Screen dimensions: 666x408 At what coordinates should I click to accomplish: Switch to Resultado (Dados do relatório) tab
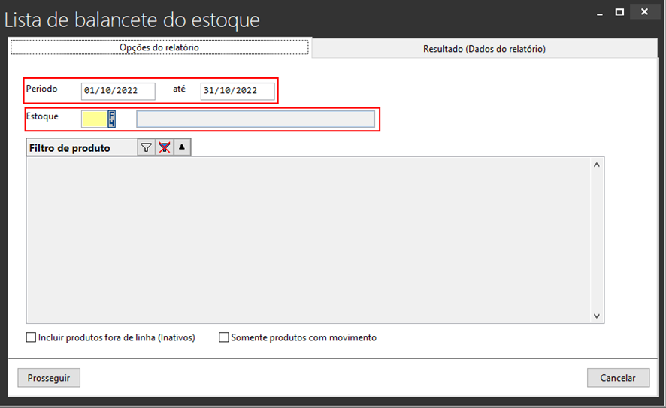pyautogui.click(x=484, y=49)
